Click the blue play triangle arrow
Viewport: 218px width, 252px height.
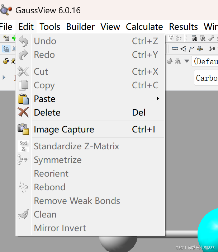click(4, 77)
